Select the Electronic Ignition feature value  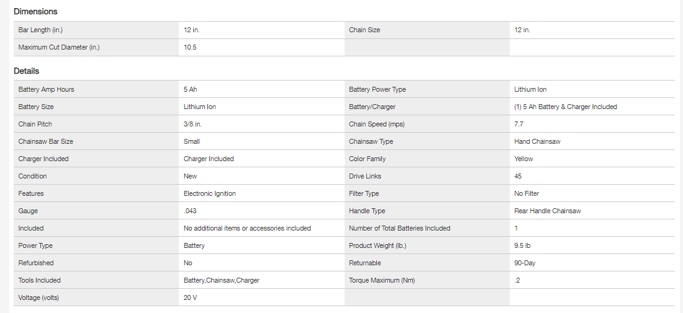point(210,193)
